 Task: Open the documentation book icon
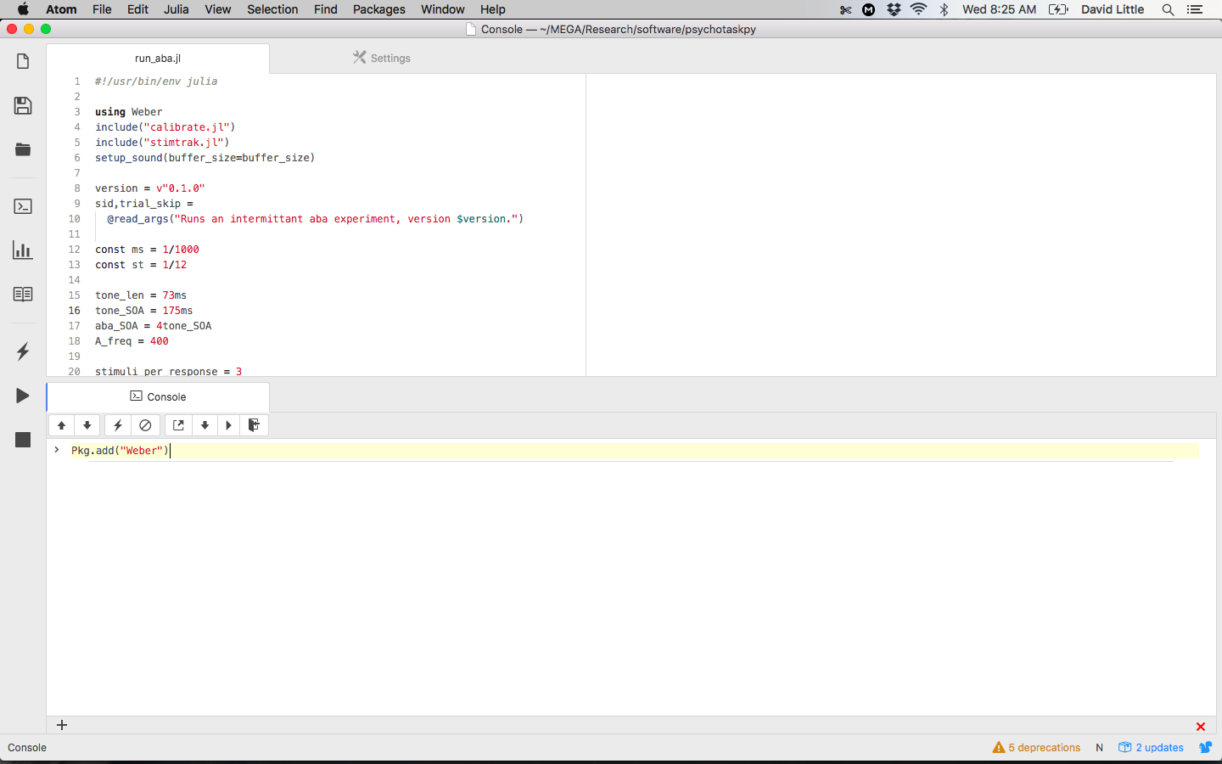click(x=23, y=294)
